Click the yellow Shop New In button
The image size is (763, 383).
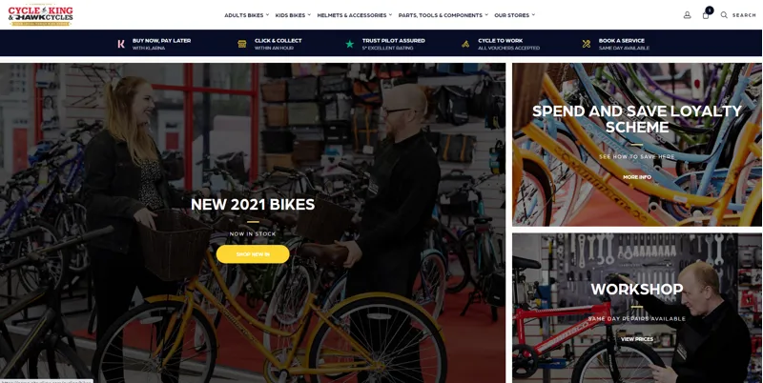coord(253,254)
